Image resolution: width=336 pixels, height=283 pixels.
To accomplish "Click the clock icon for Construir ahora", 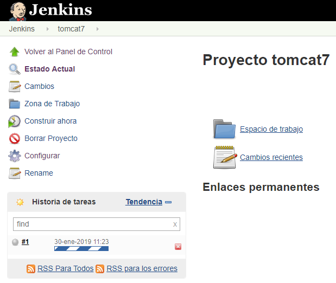I will (14, 121).
